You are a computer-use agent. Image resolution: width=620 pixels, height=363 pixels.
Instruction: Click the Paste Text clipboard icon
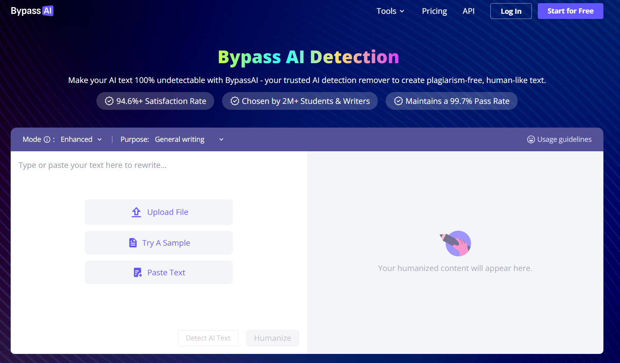[x=138, y=273]
